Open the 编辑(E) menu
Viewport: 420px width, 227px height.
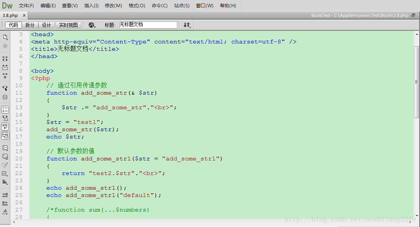tap(48, 6)
